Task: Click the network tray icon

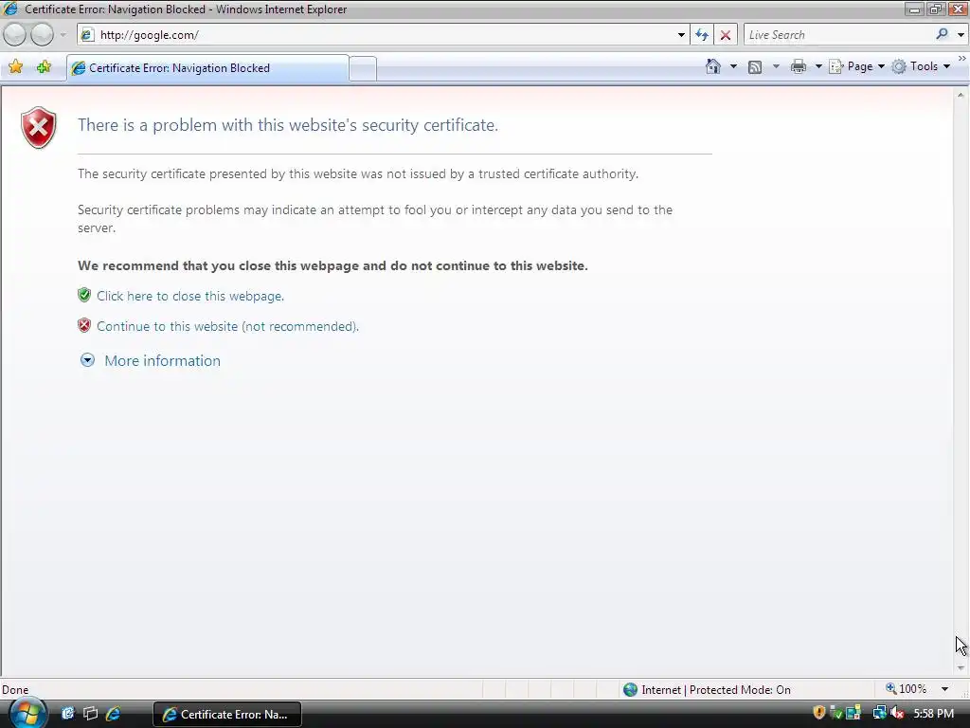Action: click(x=879, y=713)
